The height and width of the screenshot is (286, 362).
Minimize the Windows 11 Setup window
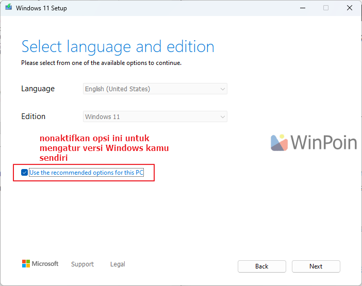302,8
